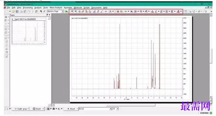This screenshot has width=216, height=116.
Task: Click the undo arrow icon
Action: click(x=41, y=11)
